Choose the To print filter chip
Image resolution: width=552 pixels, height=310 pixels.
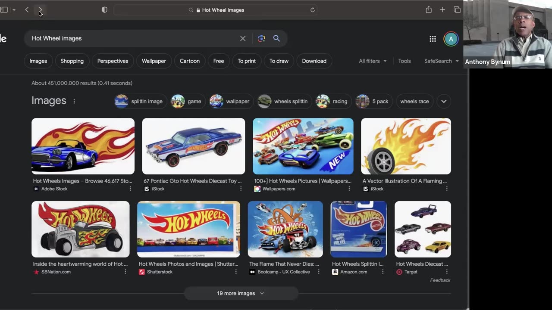[247, 61]
